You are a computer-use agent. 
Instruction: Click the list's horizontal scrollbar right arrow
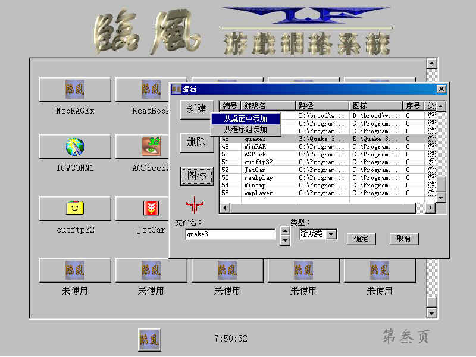(x=430, y=208)
